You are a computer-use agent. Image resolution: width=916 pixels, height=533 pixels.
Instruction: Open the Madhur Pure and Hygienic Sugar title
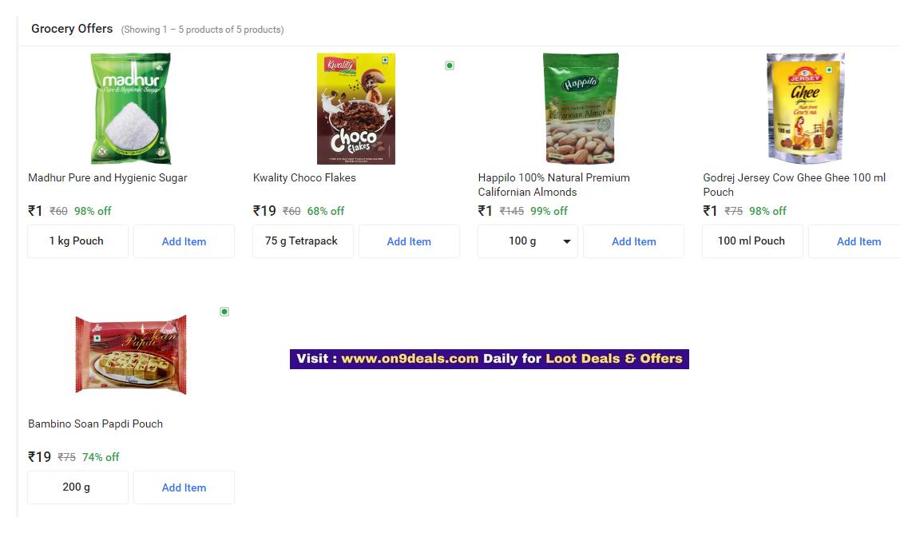108,177
